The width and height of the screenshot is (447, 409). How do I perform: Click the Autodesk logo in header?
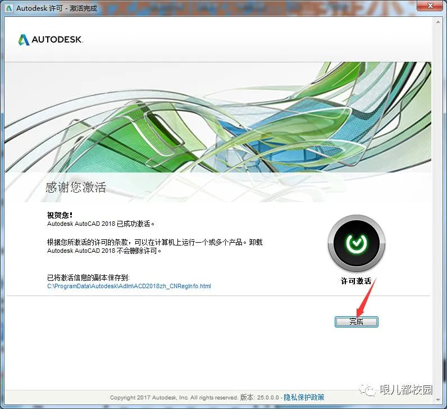click(51, 40)
